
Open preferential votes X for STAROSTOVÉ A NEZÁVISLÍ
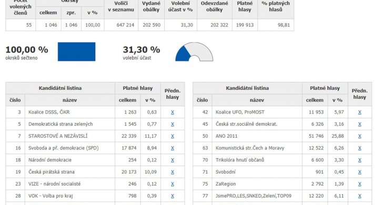pyautogui.click(x=173, y=136)
